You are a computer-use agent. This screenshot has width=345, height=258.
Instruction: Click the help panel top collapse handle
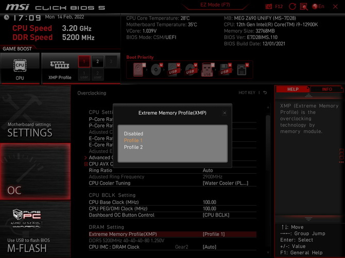[308, 96]
